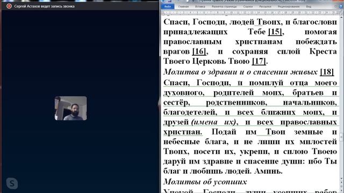Screen dimensions: 344x193
Task: Click the word 'благодетелей' in the prayer
Action: click(190, 112)
